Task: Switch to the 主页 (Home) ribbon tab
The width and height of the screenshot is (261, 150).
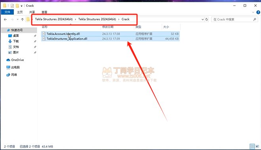Action: tap(20, 12)
